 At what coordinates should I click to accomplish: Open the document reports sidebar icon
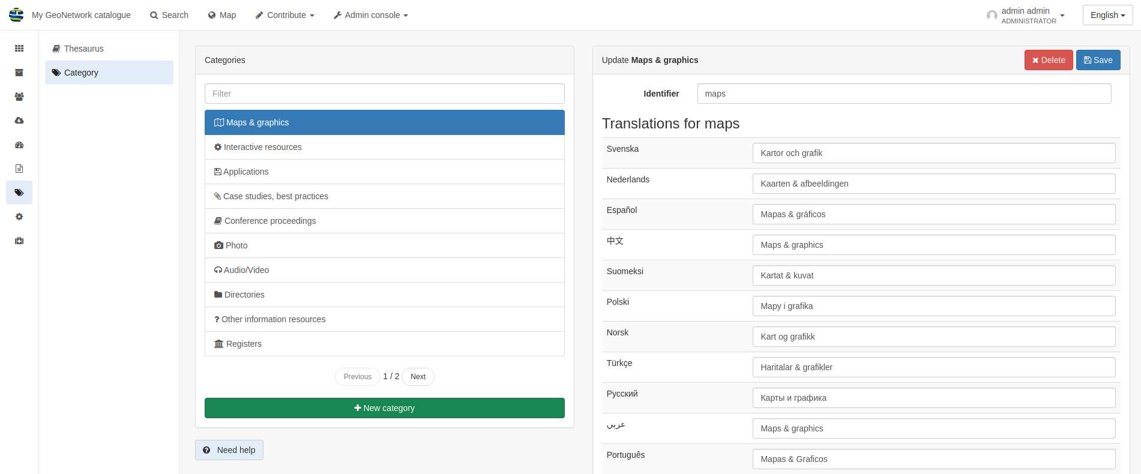pyautogui.click(x=19, y=169)
